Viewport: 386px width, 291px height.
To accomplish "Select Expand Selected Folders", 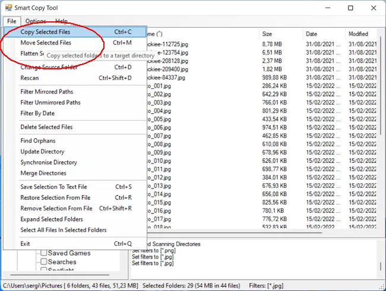I will pyautogui.click(x=75, y=219).
